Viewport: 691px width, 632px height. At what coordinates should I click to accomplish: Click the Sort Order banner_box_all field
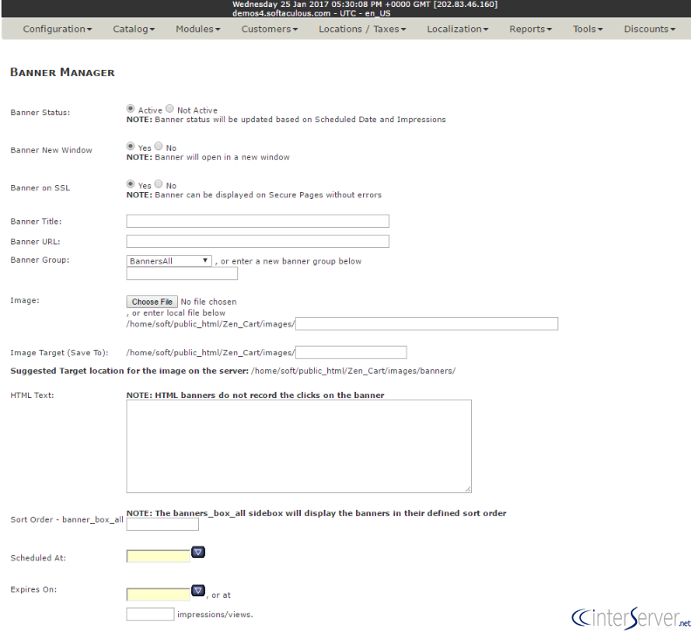click(x=162, y=524)
